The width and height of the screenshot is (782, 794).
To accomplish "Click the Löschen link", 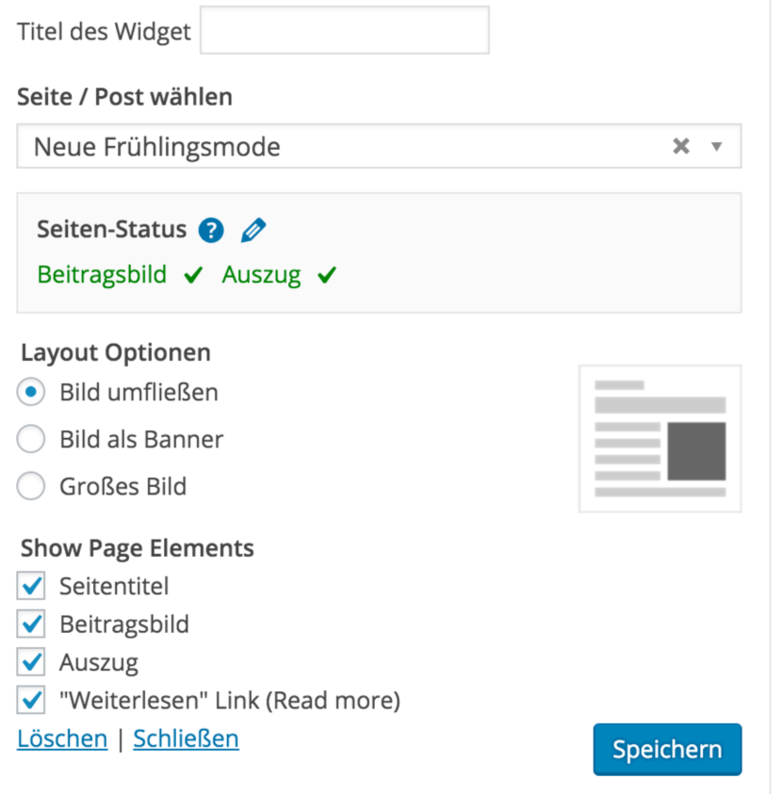I will tap(61, 738).
